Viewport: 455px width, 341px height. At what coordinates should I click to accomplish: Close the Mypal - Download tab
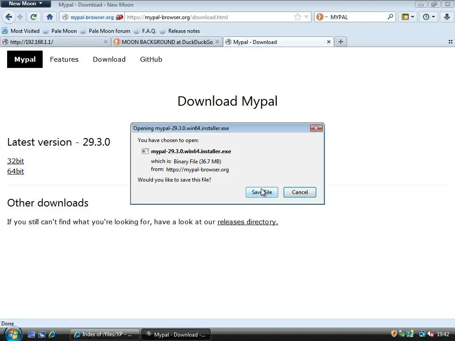pos(329,42)
